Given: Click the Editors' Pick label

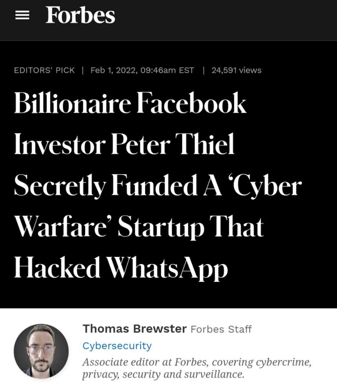Looking at the screenshot, I should 44,70.
